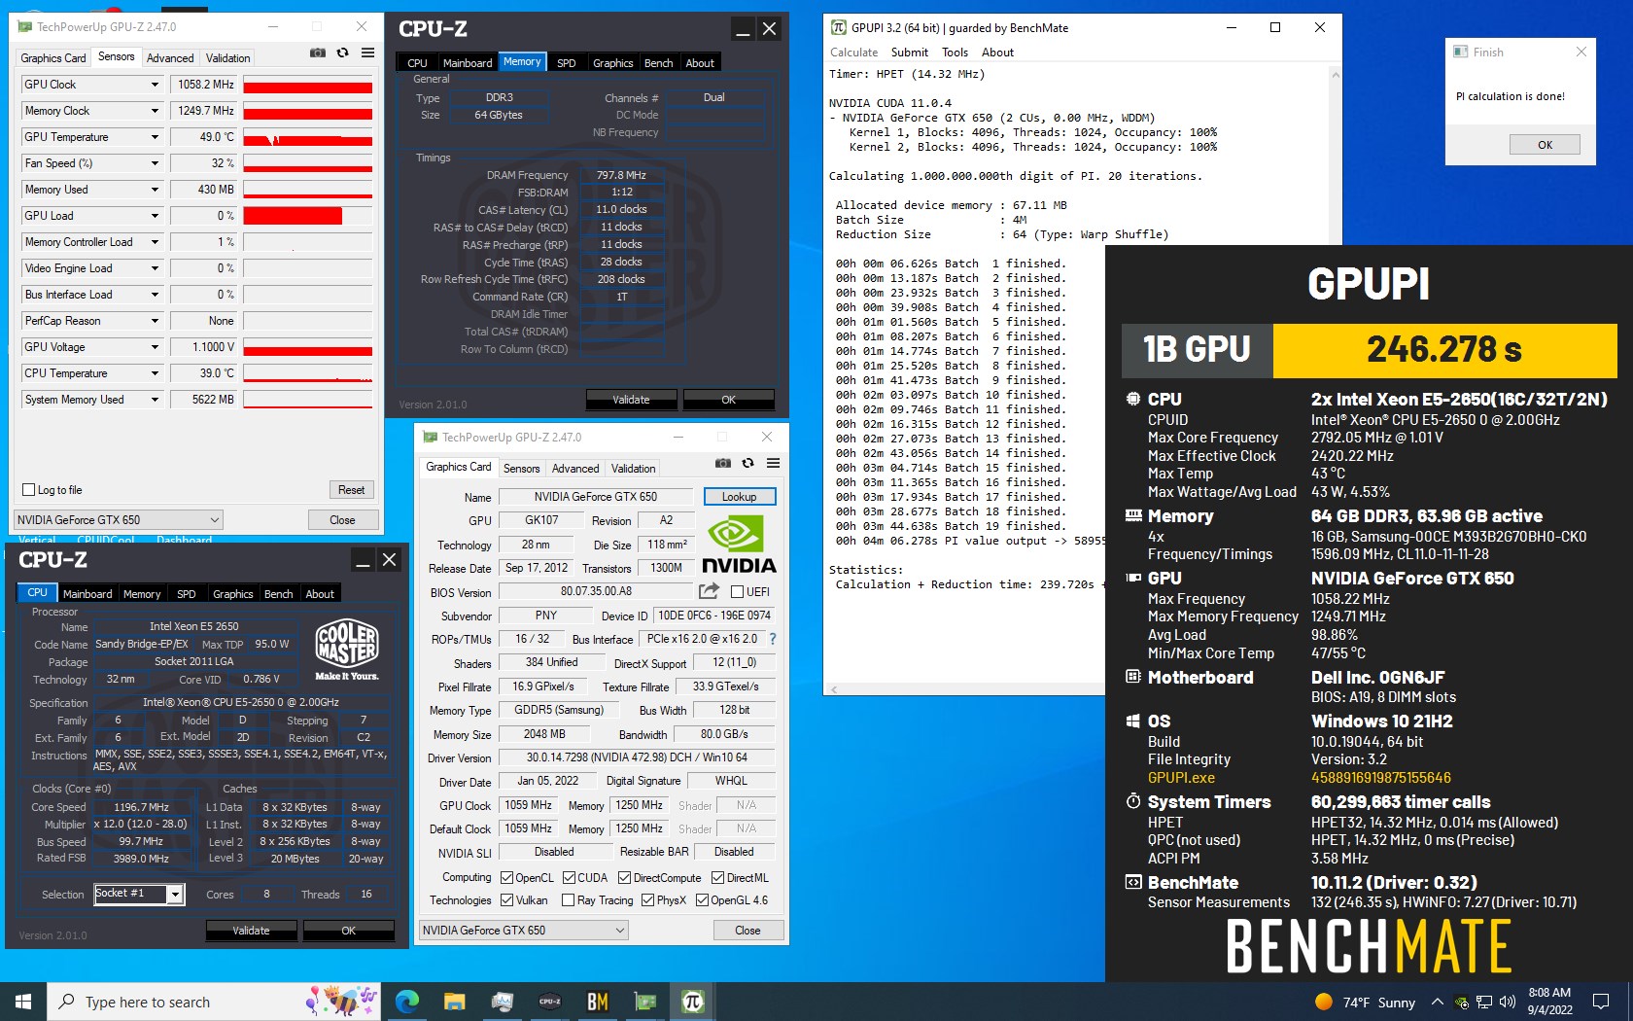Screen dimensions: 1633x1021
Task: Click GPUPI horizontal scrollbar left arrow
Action: click(833, 689)
